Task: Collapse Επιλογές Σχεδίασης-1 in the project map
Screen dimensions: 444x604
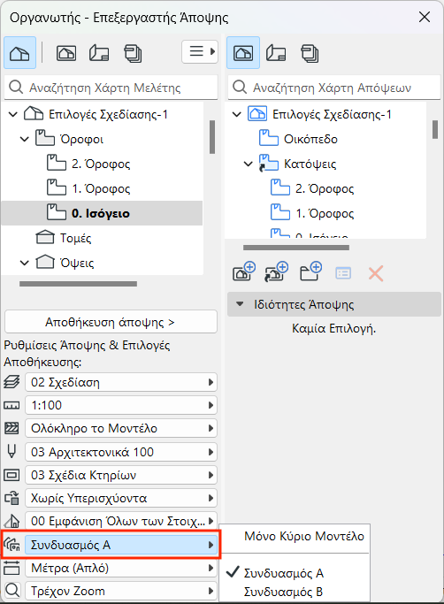Action: pyautogui.click(x=13, y=114)
